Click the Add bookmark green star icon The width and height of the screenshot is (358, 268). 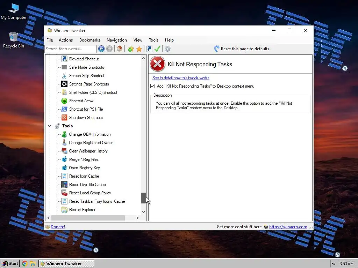pos(131,49)
